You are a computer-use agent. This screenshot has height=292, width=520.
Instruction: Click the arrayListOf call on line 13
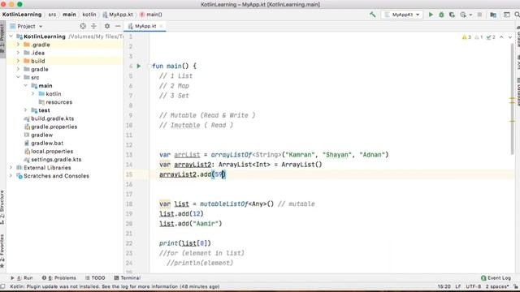tap(232, 155)
